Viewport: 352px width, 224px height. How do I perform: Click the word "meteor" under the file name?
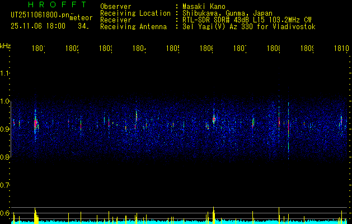click(x=81, y=18)
